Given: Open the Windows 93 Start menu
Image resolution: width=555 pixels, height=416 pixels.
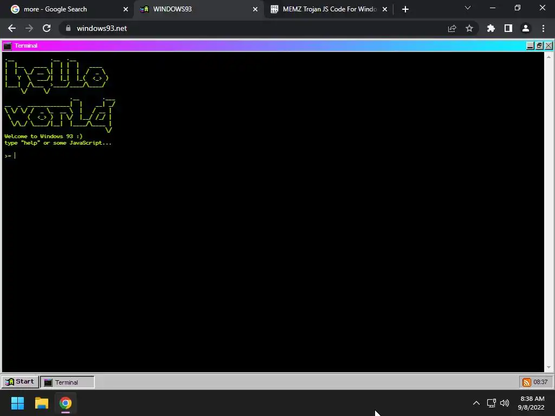Looking at the screenshot, I should [20, 382].
